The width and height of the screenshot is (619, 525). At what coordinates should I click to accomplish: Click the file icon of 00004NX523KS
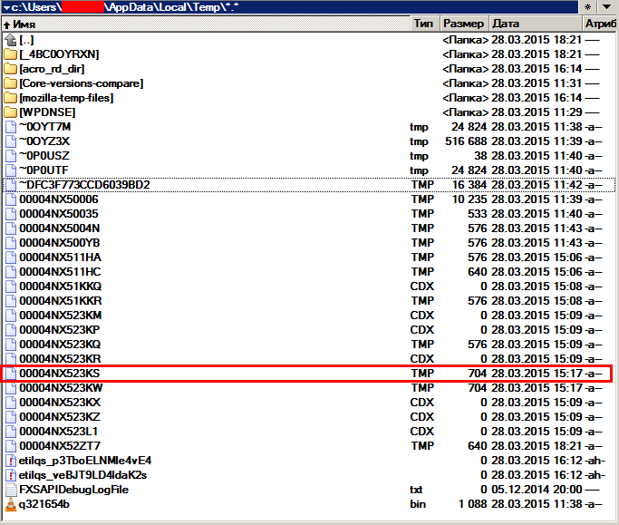pyautogui.click(x=11, y=374)
